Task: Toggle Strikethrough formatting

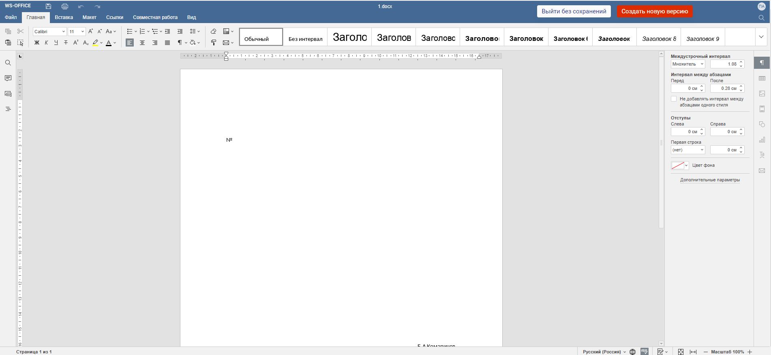Action: (66, 43)
